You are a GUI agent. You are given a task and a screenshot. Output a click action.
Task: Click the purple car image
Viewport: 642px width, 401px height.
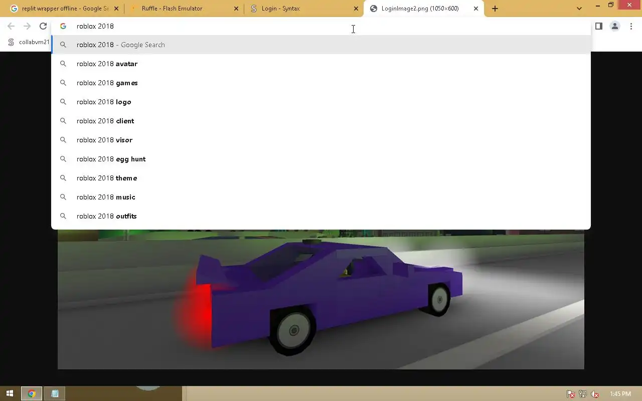tap(321, 299)
